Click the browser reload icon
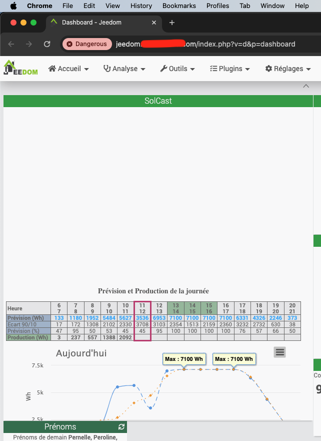321x441 pixels. pyautogui.click(x=47, y=44)
